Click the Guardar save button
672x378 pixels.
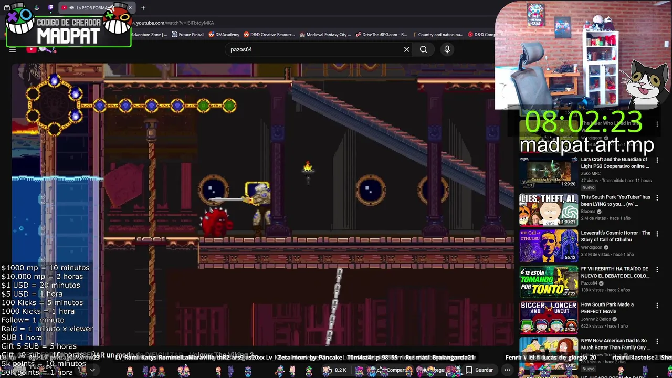click(x=479, y=370)
